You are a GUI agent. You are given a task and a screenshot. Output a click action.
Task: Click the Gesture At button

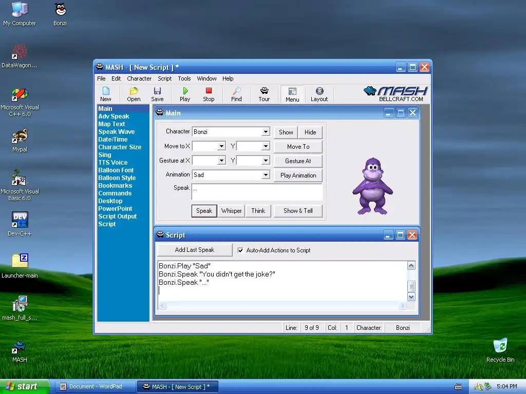pyautogui.click(x=298, y=161)
